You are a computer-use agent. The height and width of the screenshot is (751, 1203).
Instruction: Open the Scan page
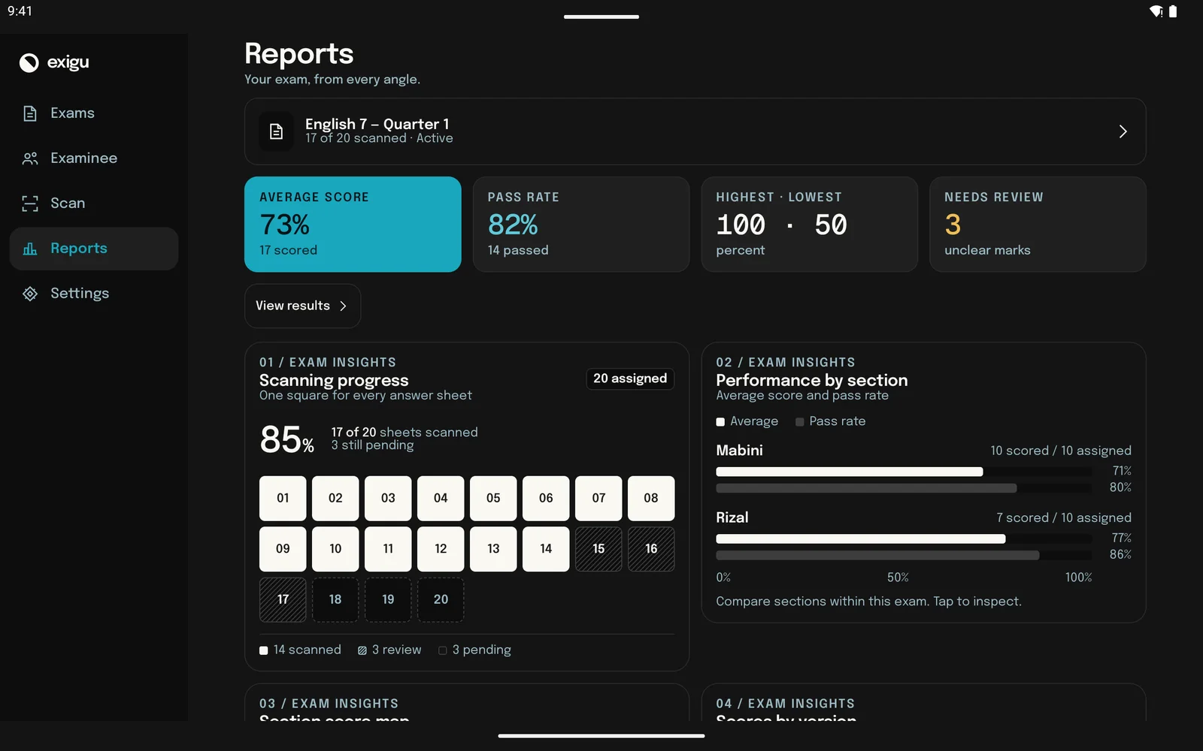[94, 204]
